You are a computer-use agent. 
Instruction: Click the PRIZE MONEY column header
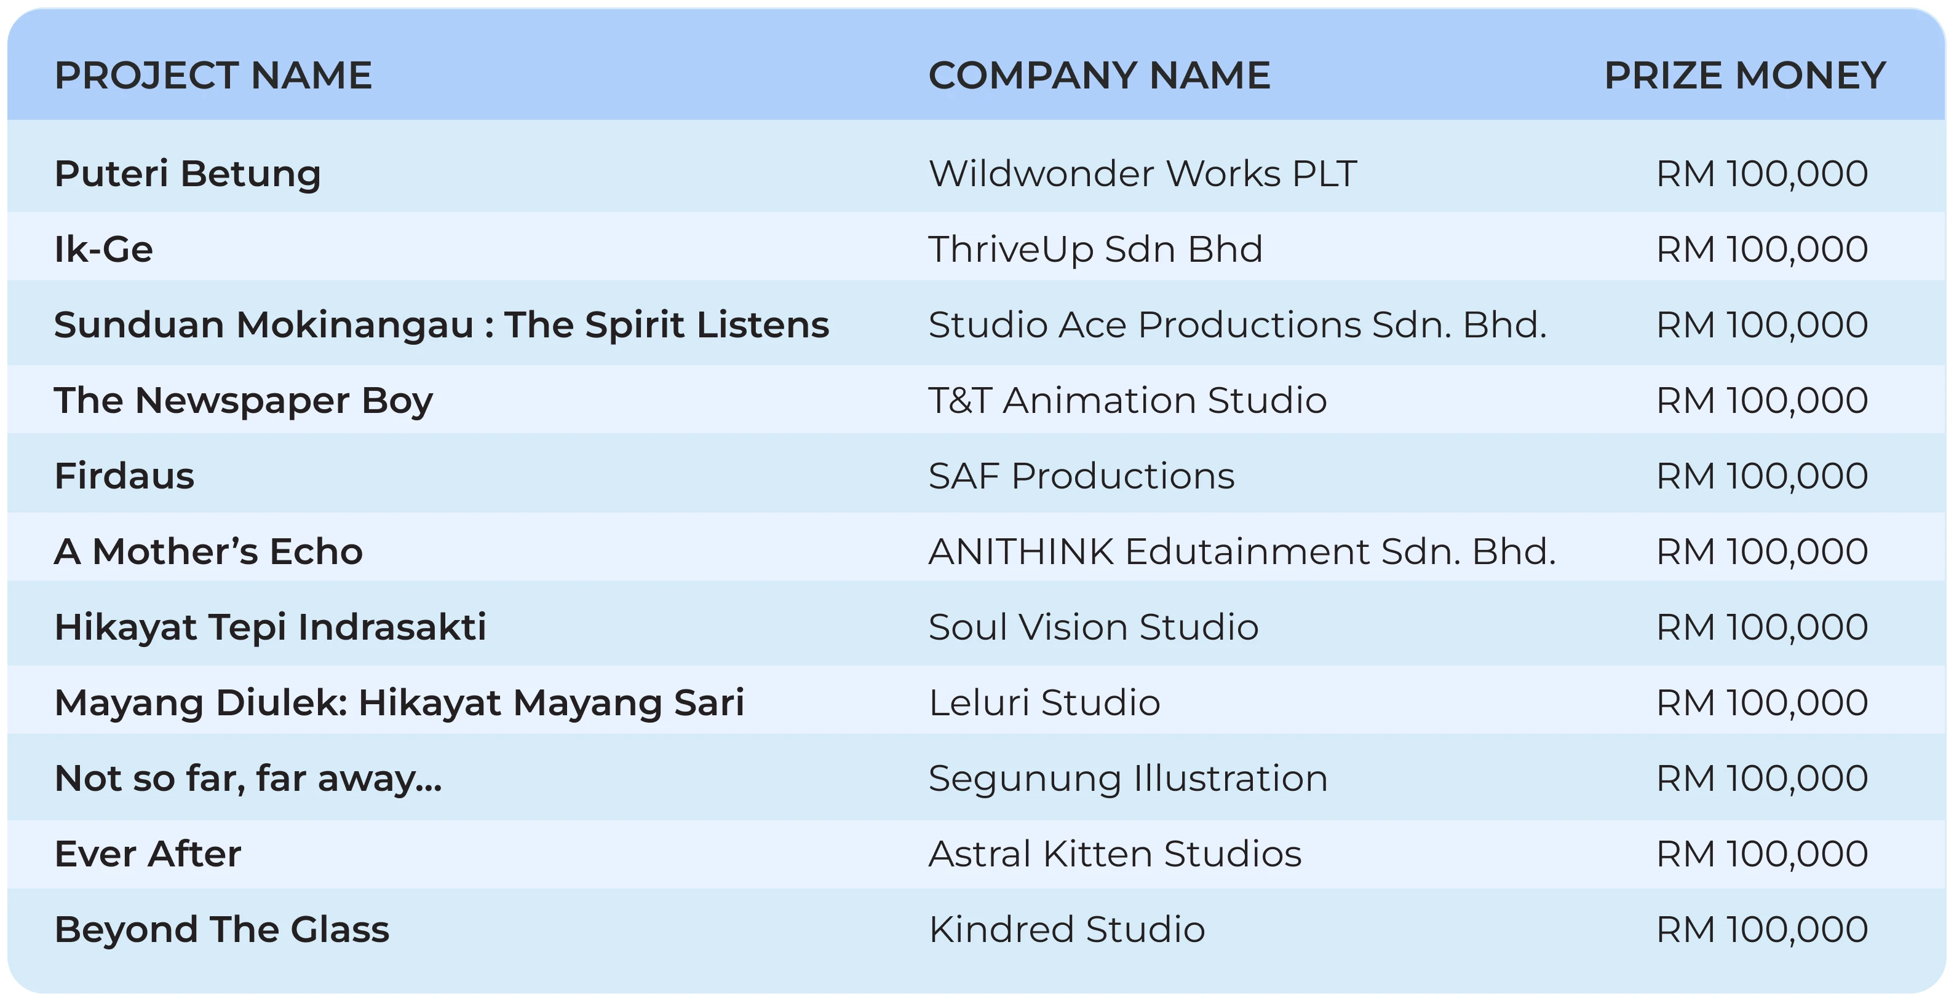pyautogui.click(x=1745, y=76)
